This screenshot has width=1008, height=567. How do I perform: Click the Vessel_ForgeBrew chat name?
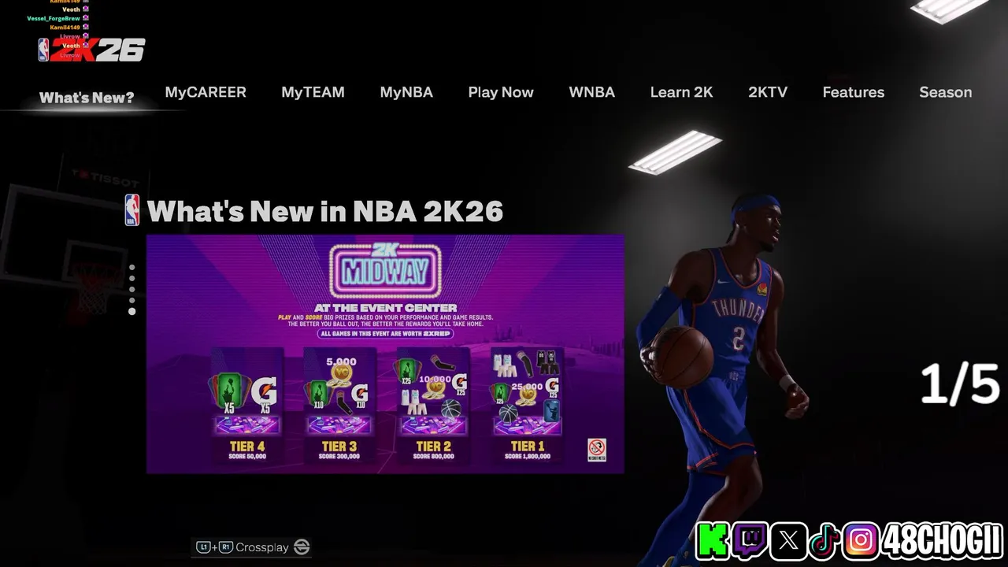click(53, 18)
